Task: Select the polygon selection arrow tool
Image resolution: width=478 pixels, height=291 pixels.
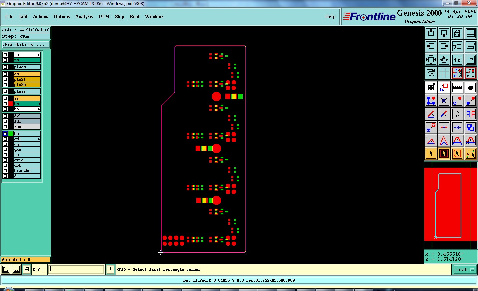Action: click(457, 154)
